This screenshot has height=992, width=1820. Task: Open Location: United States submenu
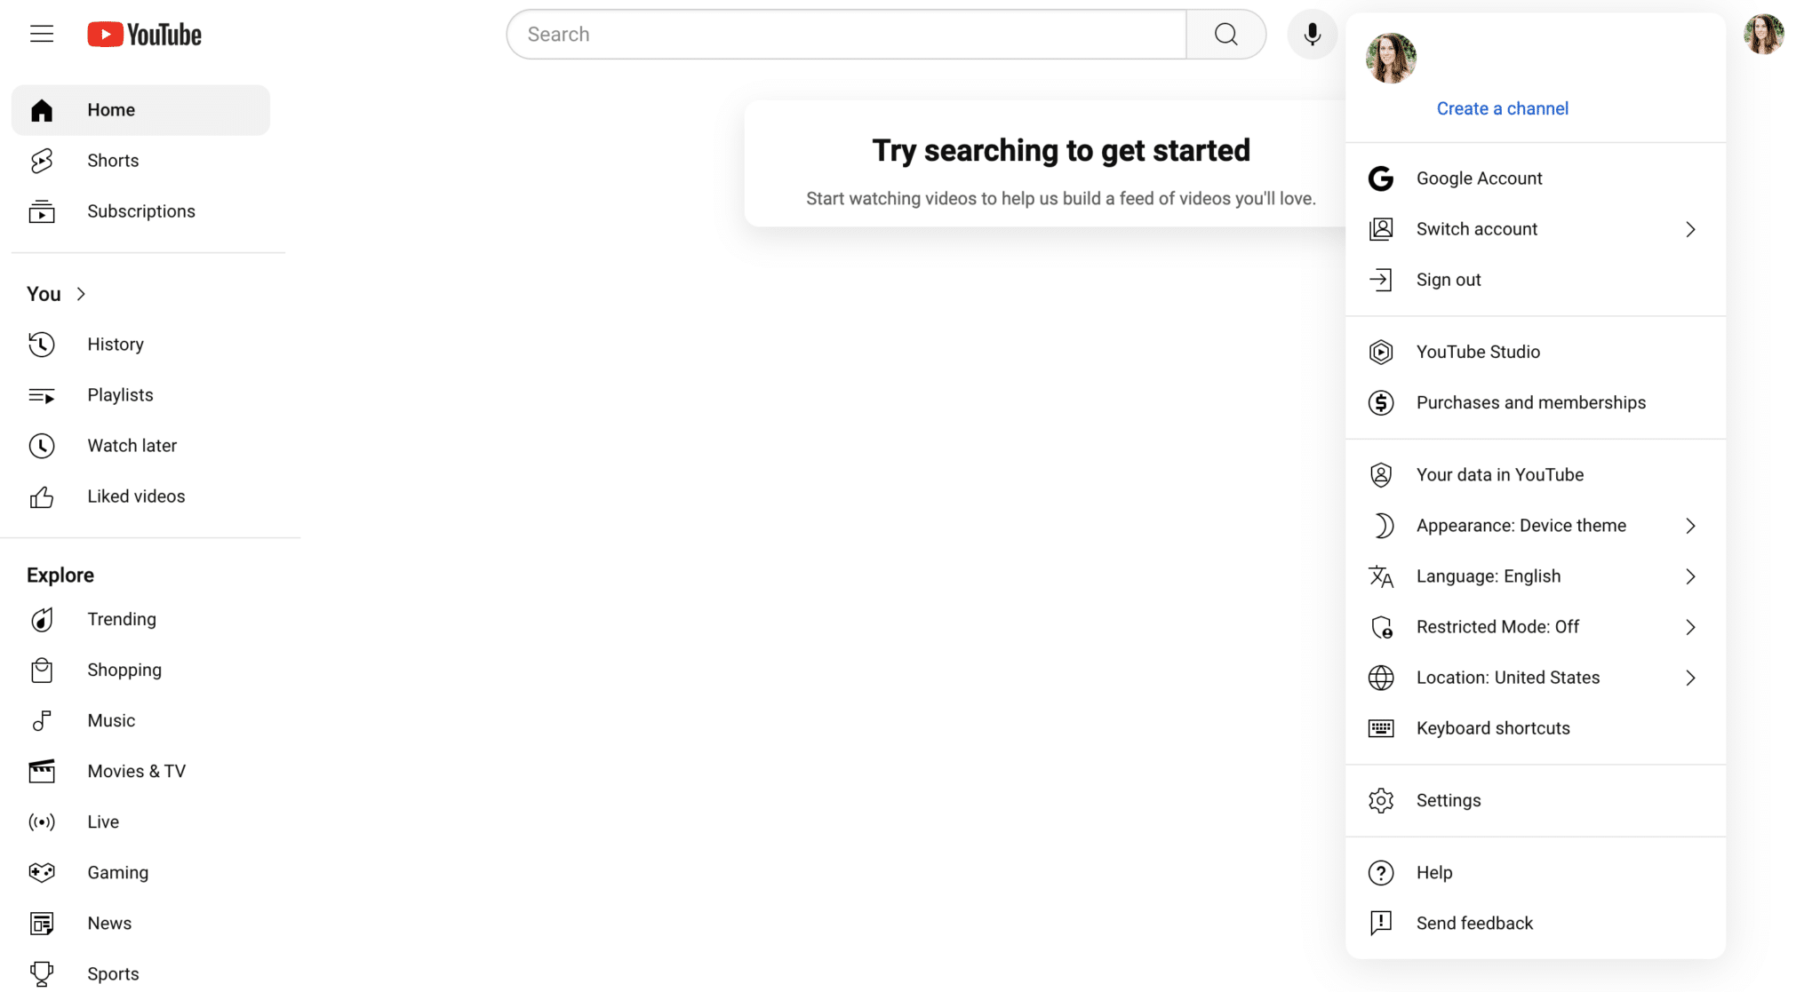1508,677
